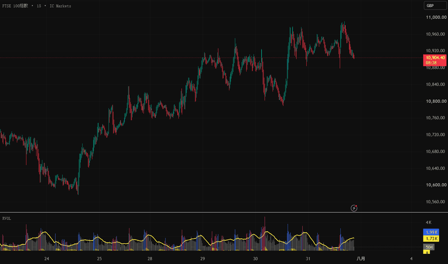Click the 10,600.00 price scale label
This screenshot has width=448, height=264.
point(436,185)
